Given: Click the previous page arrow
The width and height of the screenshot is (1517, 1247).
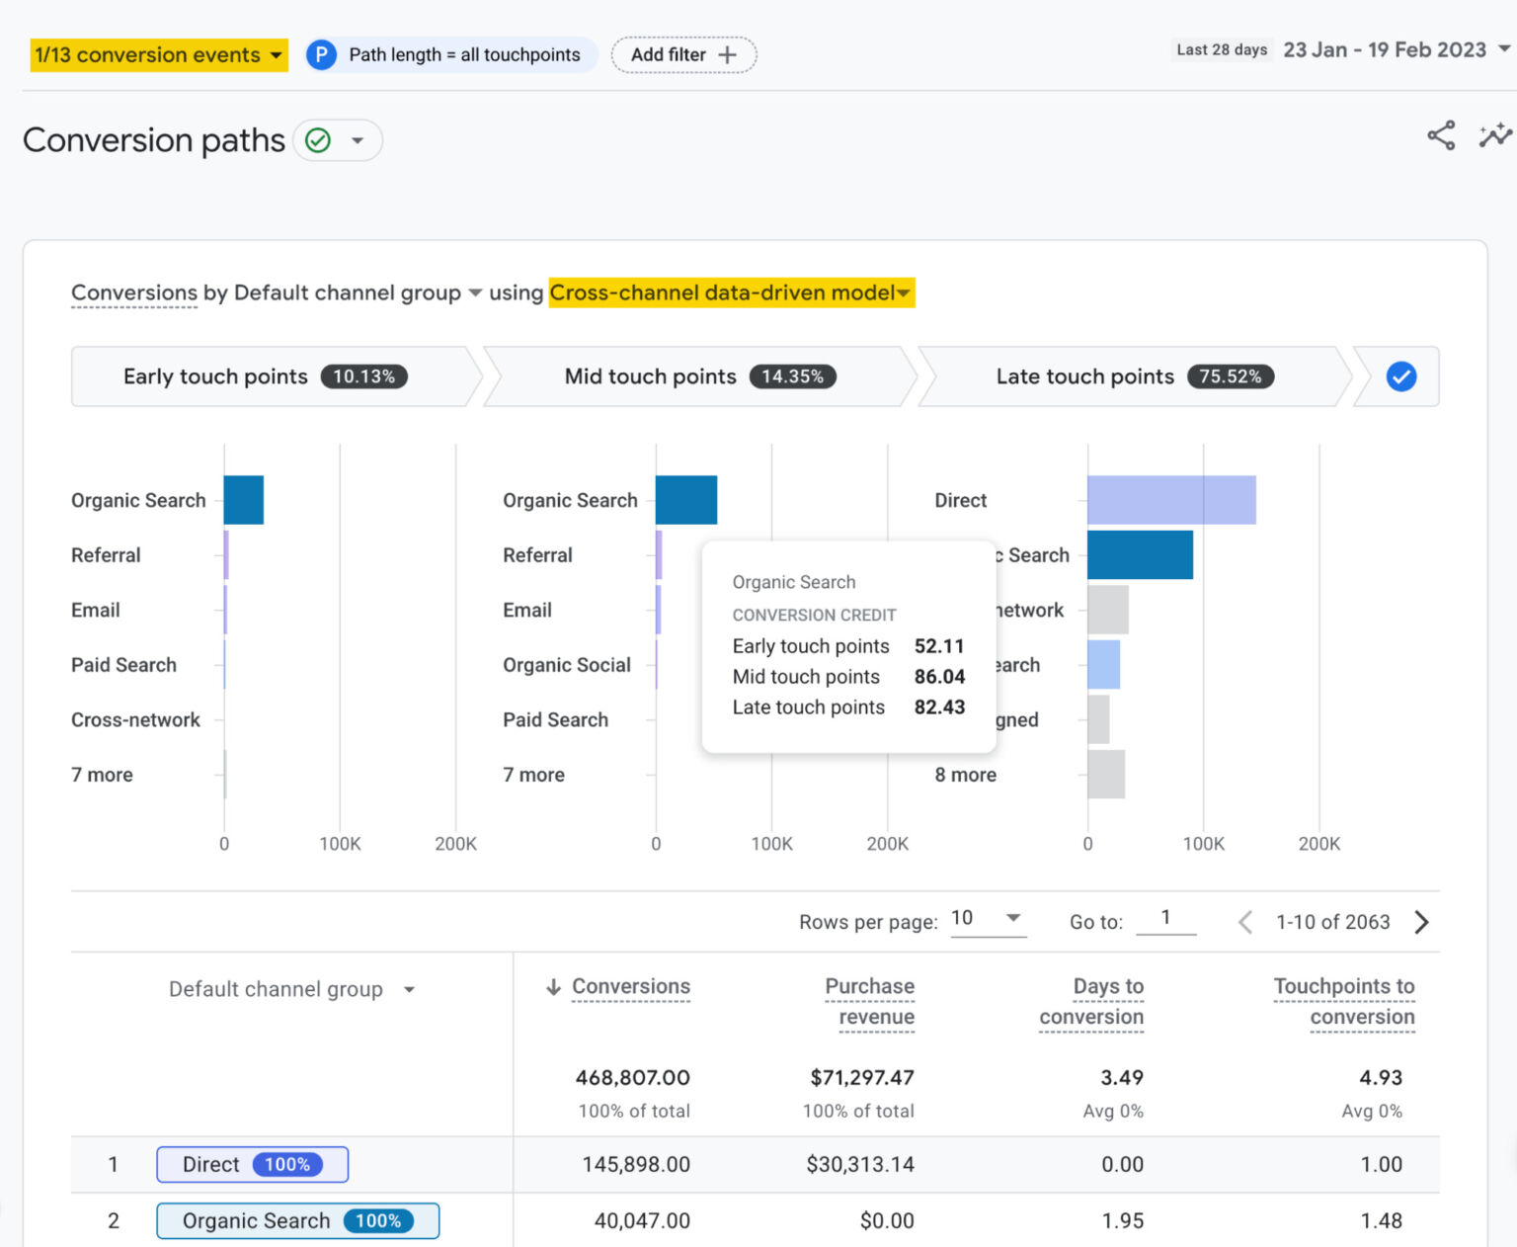Looking at the screenshot, I should tap(1244, 922).
